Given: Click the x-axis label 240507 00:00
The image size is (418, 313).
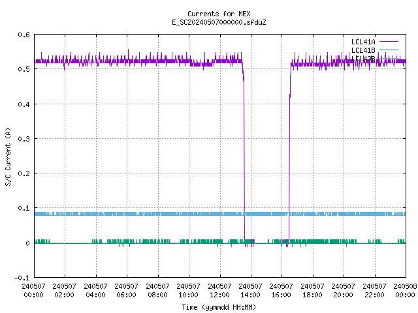Looking at the screenshot, I should (x=33, y=290).
